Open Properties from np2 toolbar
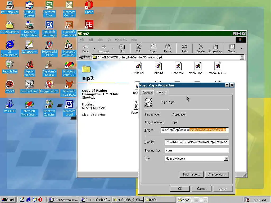271x203 pixels. click(x=215, y=49)
